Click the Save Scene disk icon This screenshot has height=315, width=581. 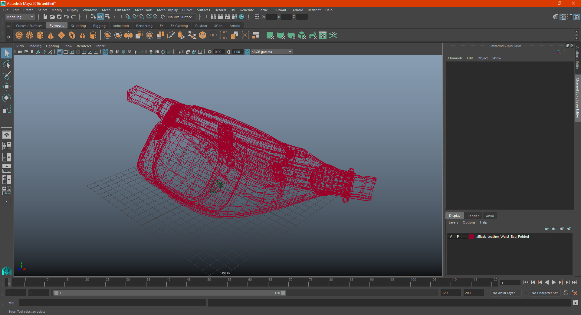59,17
